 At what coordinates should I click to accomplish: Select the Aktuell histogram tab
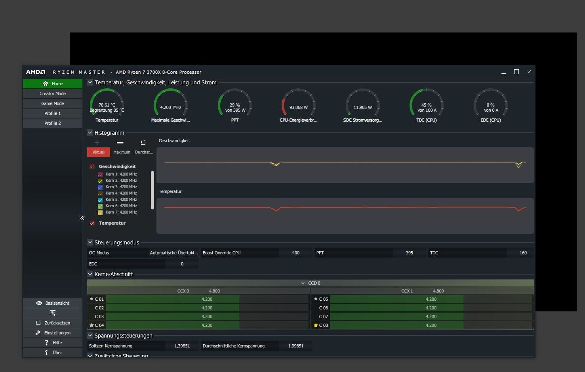(99, 152)
